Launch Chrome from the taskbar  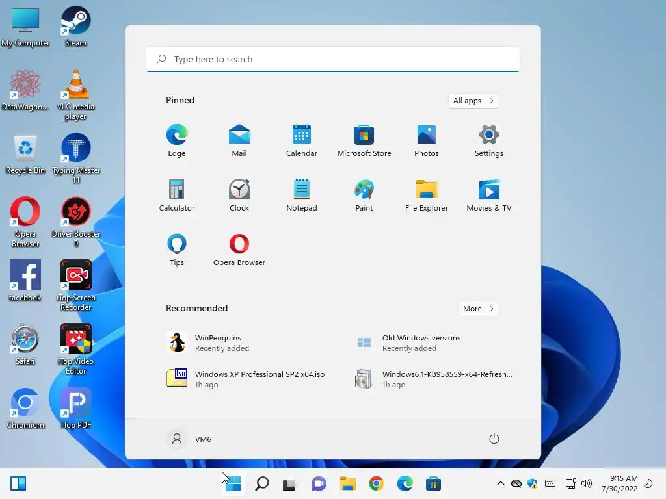[x=377, y=483]
